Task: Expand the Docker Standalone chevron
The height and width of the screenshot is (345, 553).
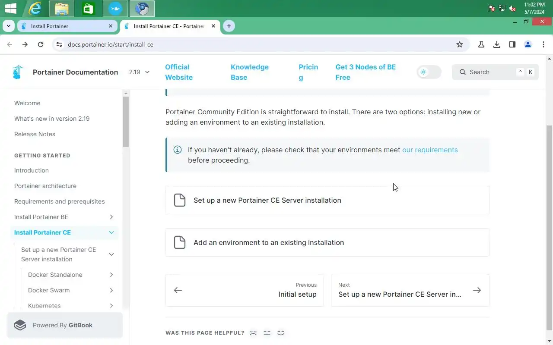Action: pos(111,275)
